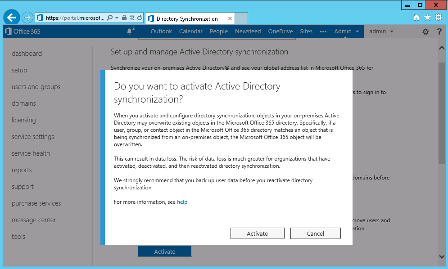448x269 pixels.
Task: Open purchase services in the sidebar
Action: 36,203
